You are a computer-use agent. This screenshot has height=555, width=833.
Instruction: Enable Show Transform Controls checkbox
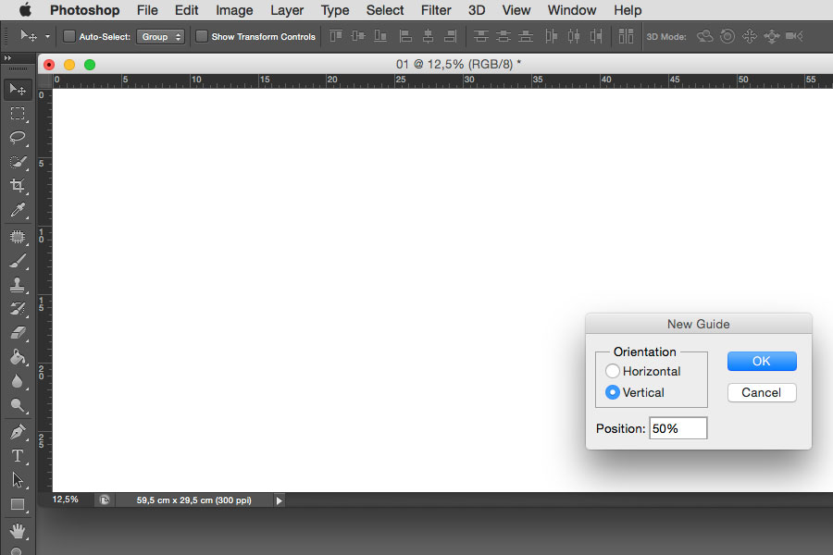click(x=202, y=36)
